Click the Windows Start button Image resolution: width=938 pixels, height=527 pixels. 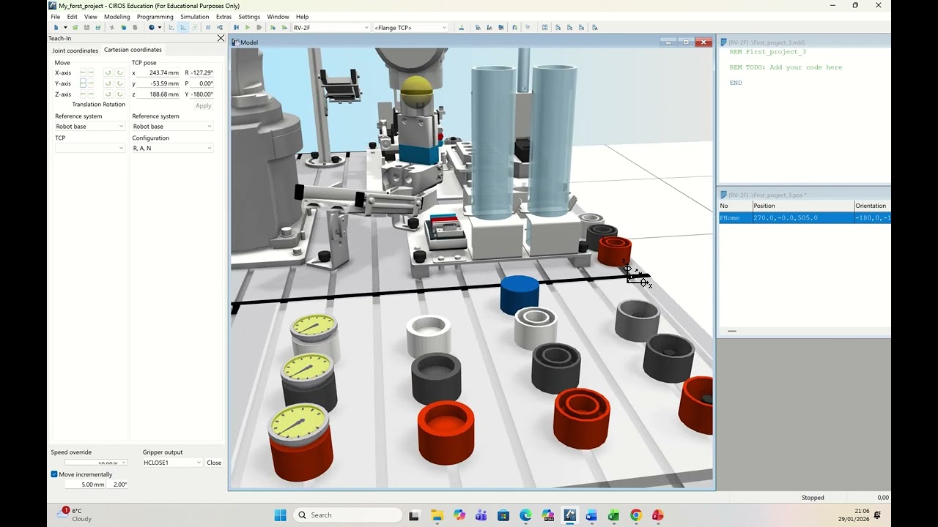point(280,515)
